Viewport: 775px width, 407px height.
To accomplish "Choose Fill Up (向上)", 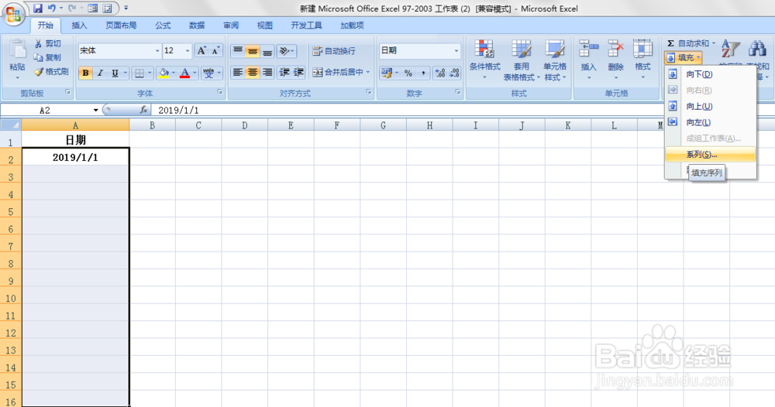I will click(x=710, y=106).
